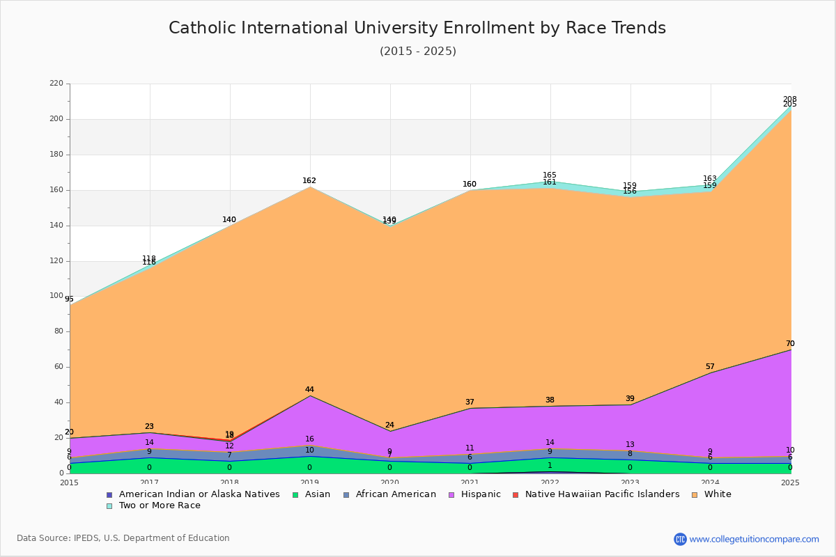Click the red Native Hawaiian legend marker
The image size is (836, 557).
click(x=516, y=494)
